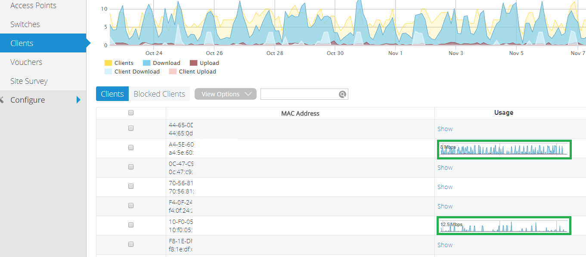Open the View Options dropdown
The height and width of the screenshot is (257, 586).
coord(225,94)
